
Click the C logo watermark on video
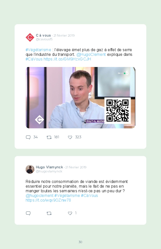click(x=40, y=120)
